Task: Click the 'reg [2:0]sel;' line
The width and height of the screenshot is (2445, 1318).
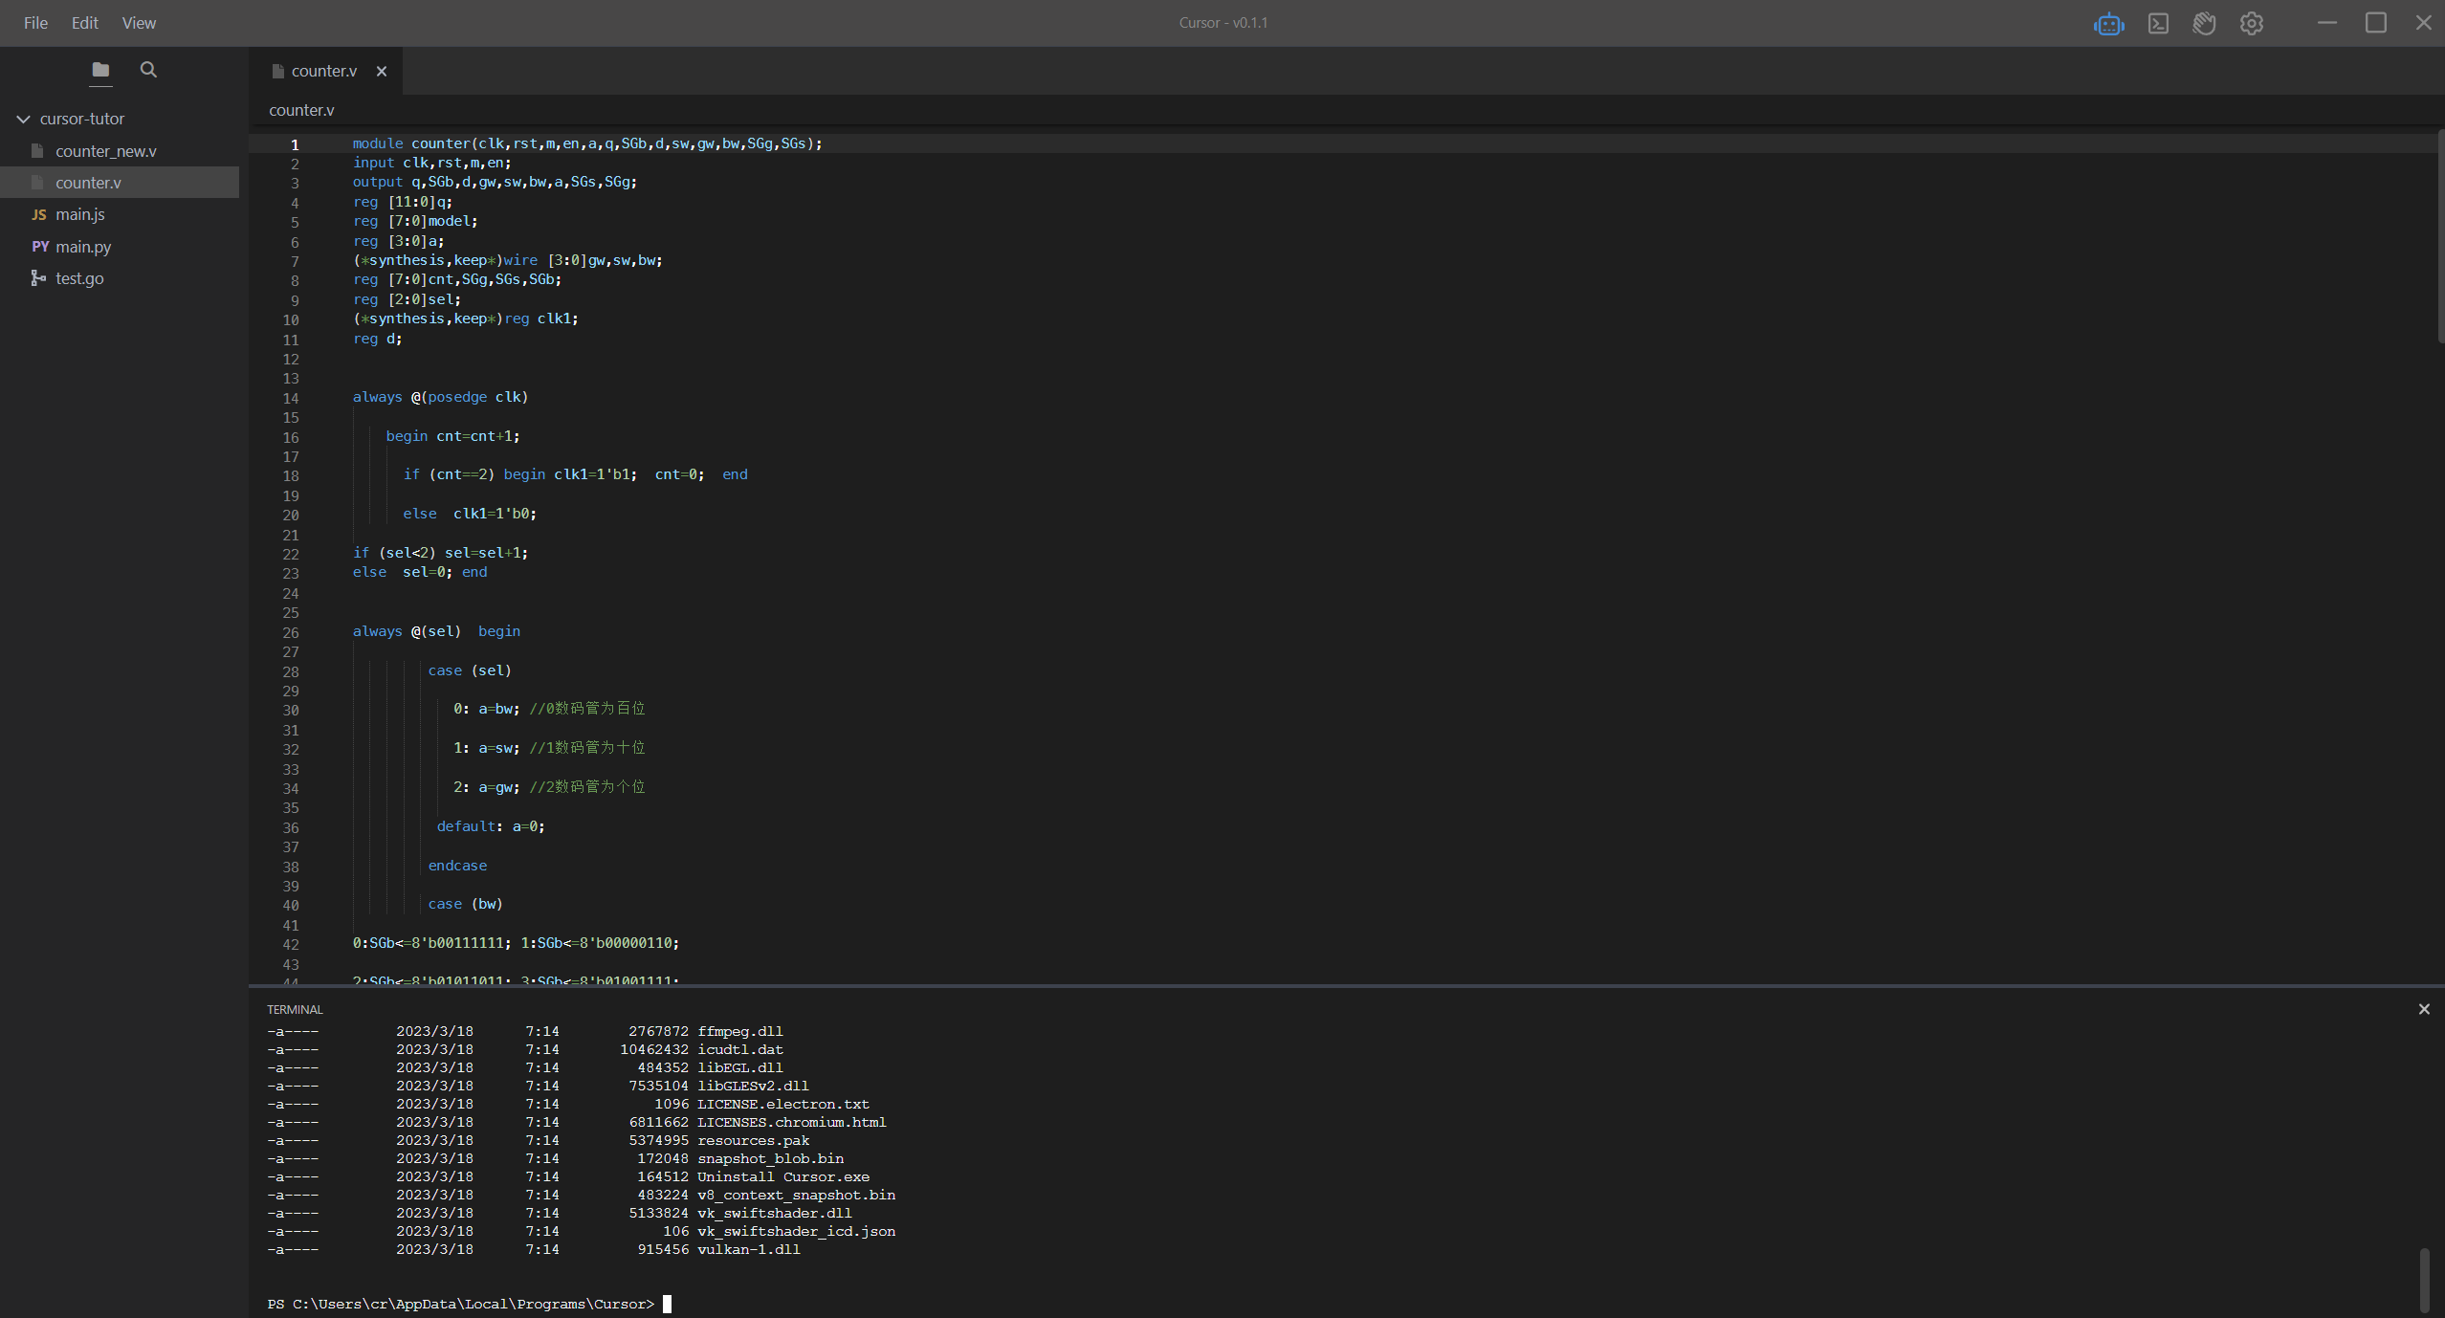Action: point(407,299)
